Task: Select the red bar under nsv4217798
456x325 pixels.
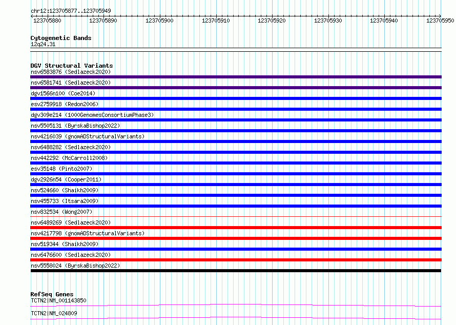Action: (x=236, y=238)
